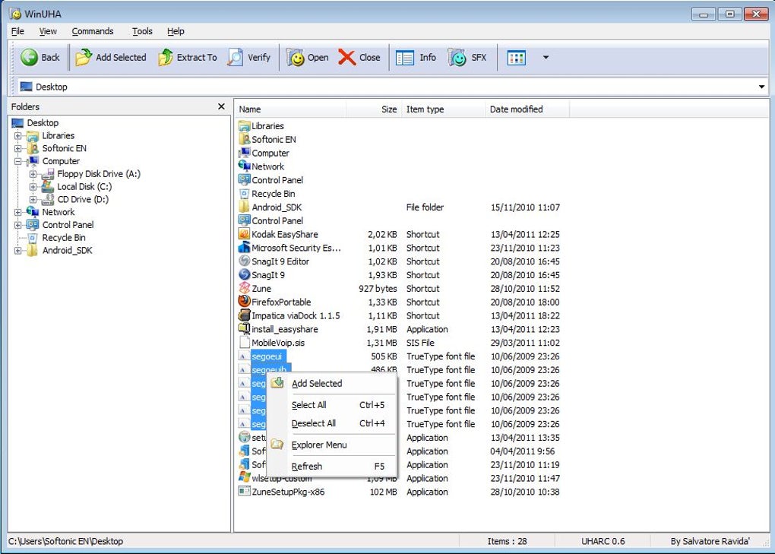Click the ZuneSetupPkg-x86 file icon
Screen dimensions: 775x554
coord(244,491)
